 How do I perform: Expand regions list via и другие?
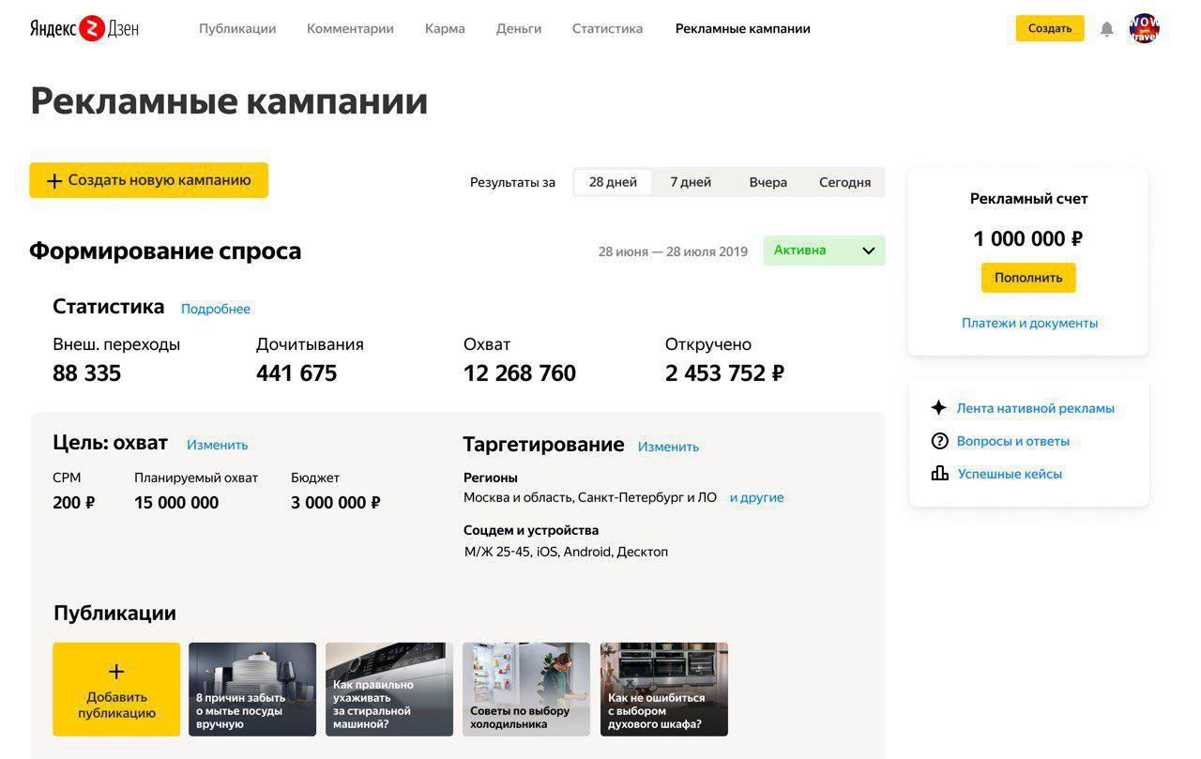tap(756, 497)
